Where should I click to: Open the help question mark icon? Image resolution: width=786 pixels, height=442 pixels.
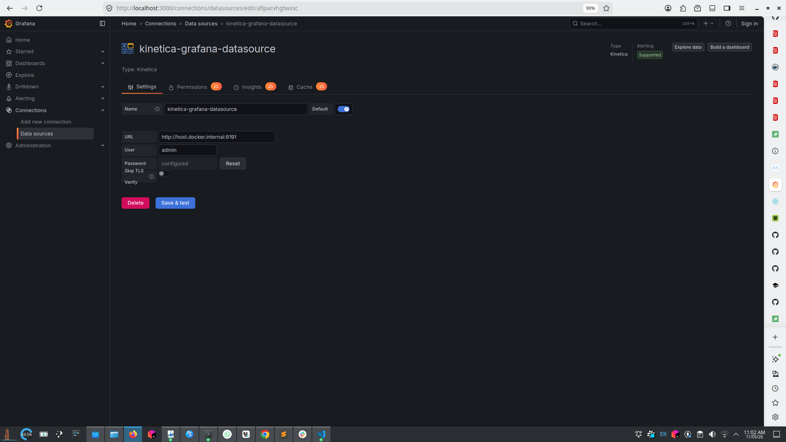coord(728,24)
